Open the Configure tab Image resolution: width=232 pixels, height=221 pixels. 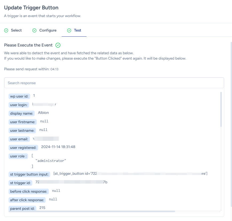pos(48,30)
